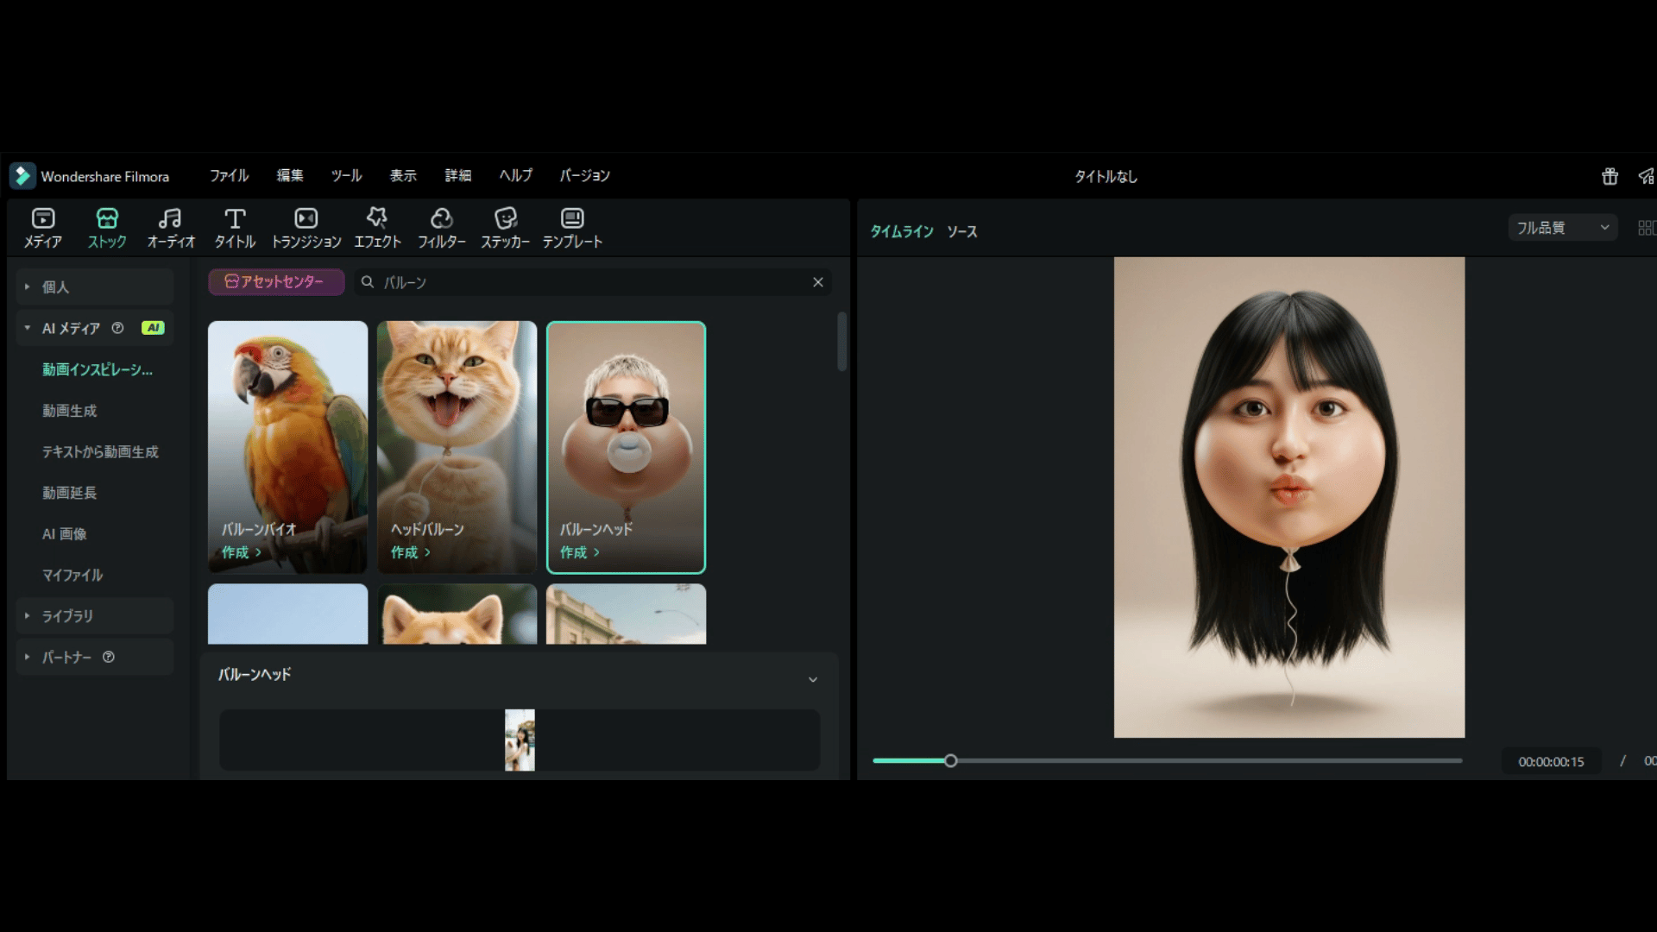Clear the バルーン search with the X

(x=817, y=281)
